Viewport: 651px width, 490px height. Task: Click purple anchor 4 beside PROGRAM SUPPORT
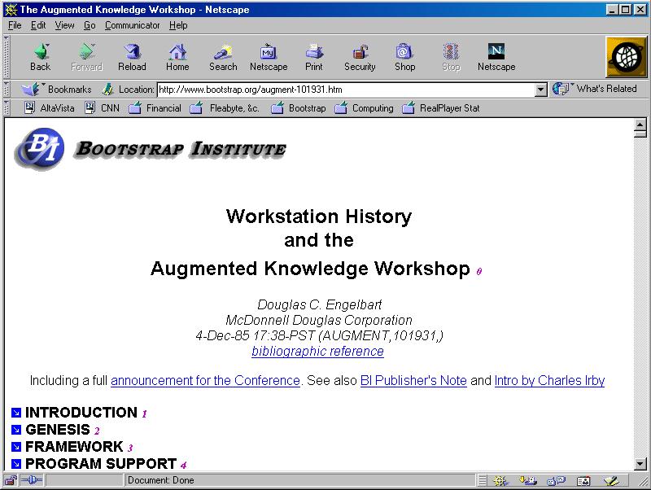[184, 465]
